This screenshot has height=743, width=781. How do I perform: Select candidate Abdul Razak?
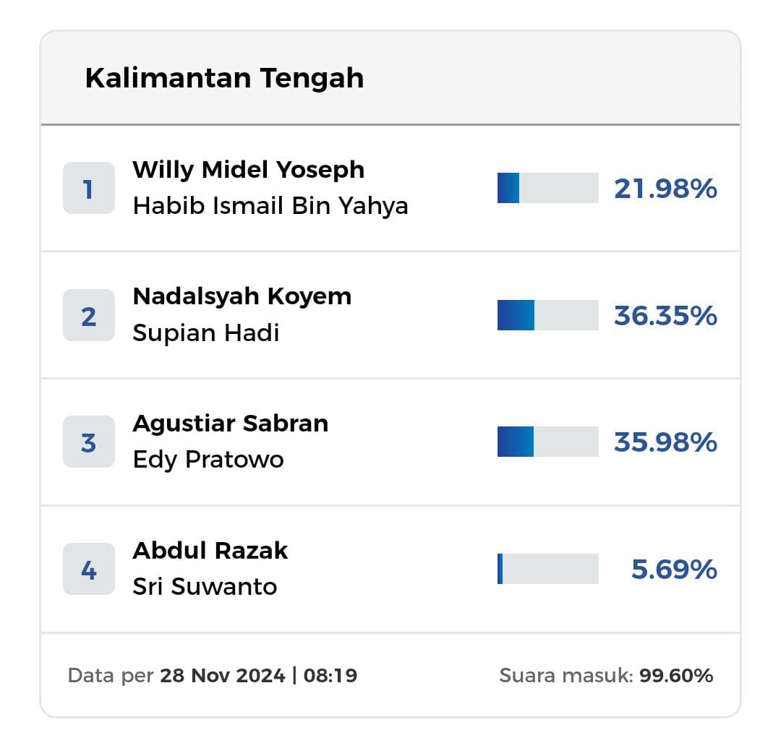coord(210,551)
